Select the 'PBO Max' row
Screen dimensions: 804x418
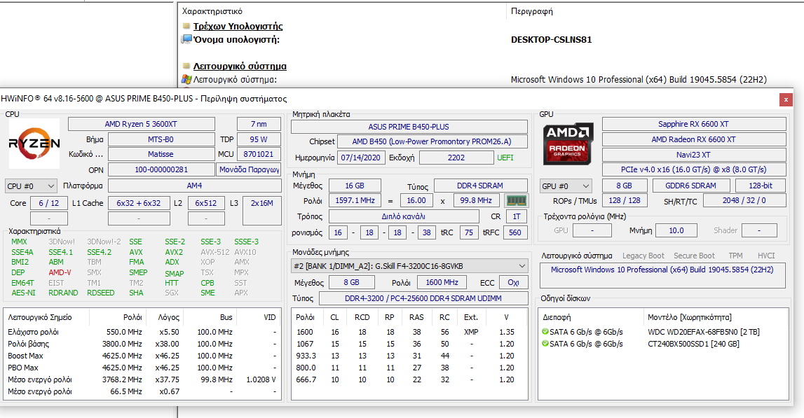click(x=142, y=368)
